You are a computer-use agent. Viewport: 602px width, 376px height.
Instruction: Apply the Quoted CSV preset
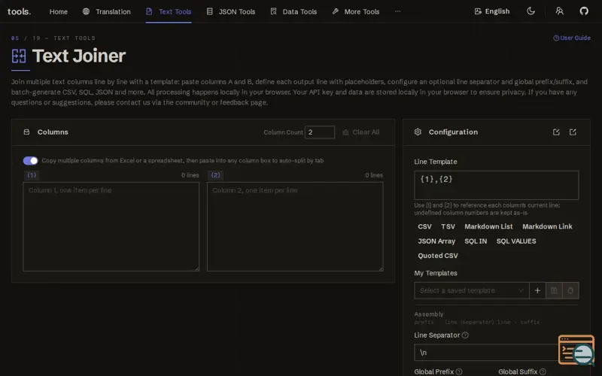pyautogui.click(x=438, y=256)
